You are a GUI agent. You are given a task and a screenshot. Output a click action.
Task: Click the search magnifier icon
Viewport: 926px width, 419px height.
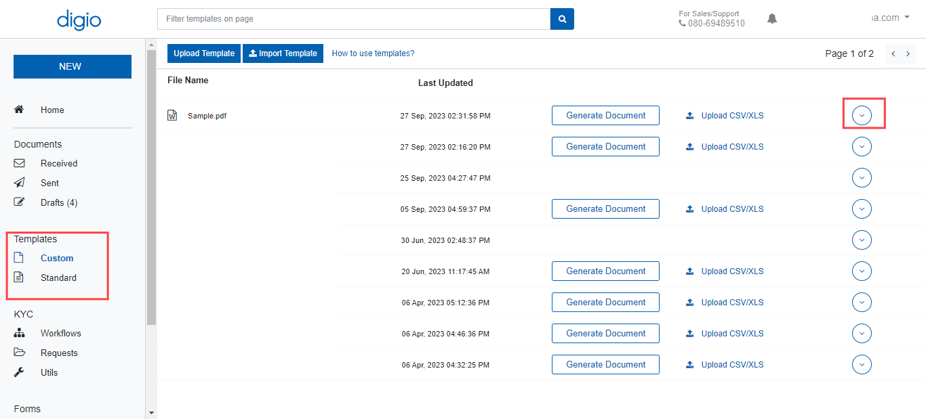[x=561, y=18]
